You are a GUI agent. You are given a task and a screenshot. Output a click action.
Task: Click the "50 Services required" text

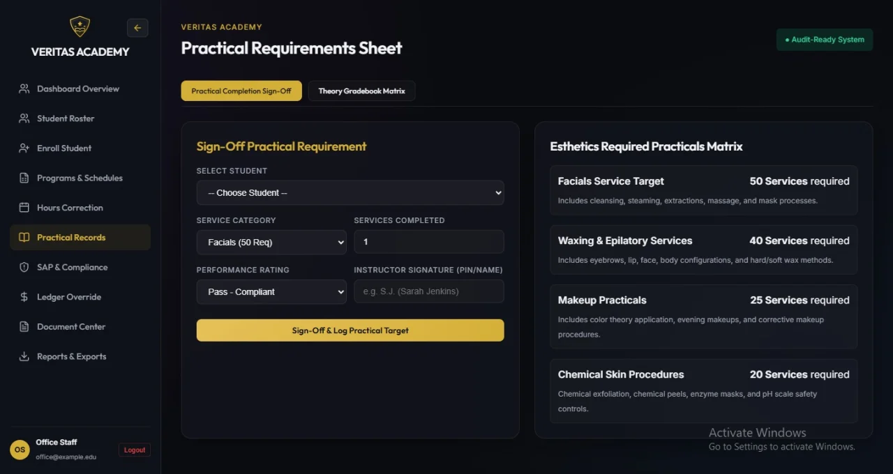[800, 181]
